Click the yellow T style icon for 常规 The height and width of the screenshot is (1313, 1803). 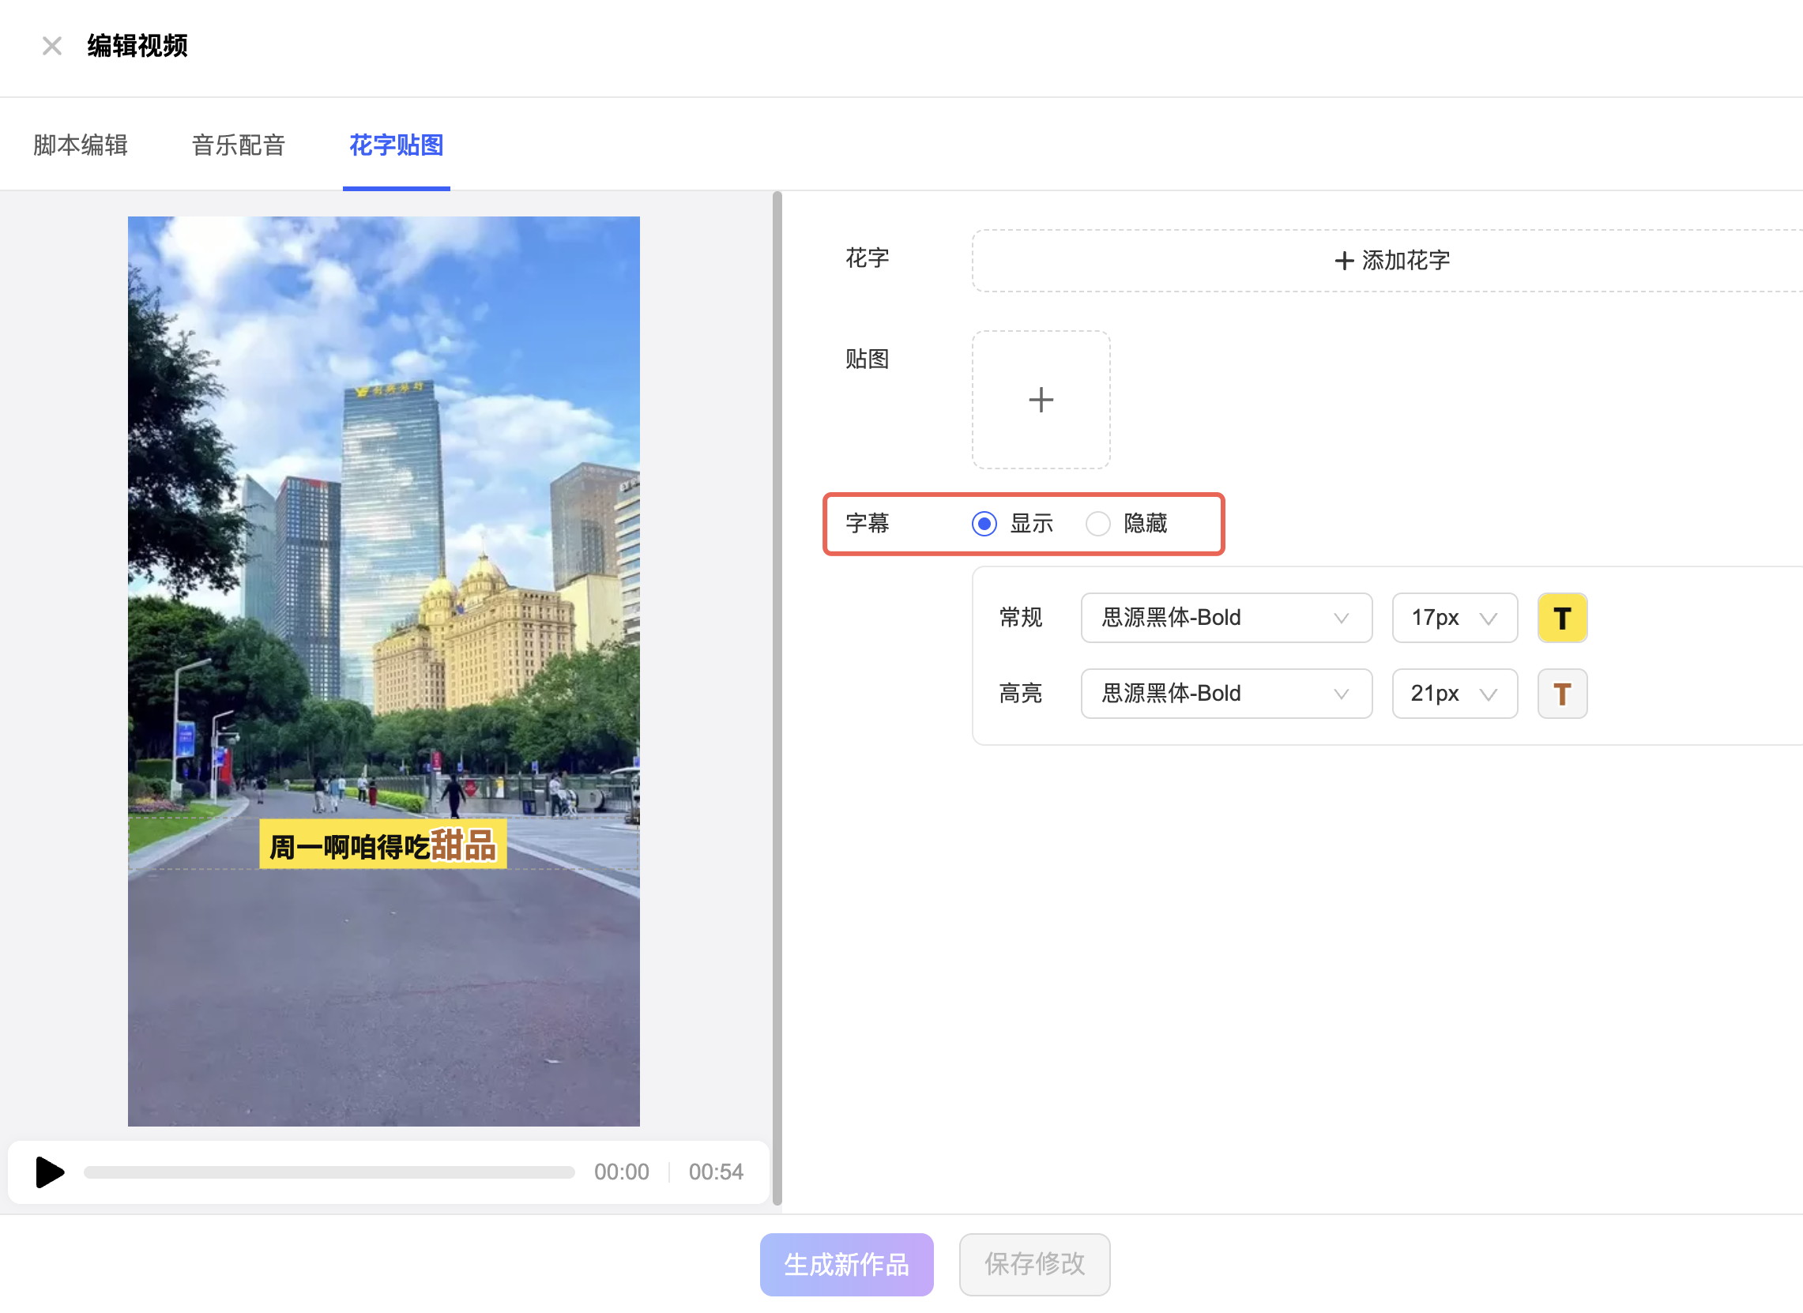pos(1561,618)
